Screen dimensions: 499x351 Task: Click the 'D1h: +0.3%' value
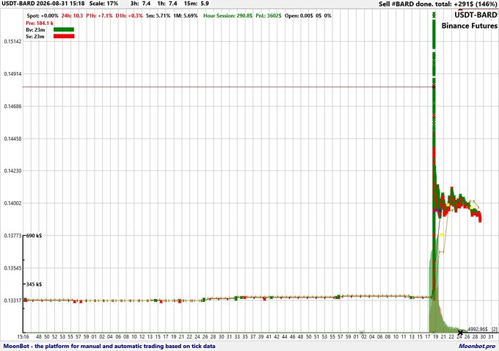point(129,15)
